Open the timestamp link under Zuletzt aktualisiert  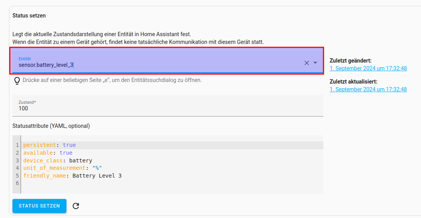point(368,89)
